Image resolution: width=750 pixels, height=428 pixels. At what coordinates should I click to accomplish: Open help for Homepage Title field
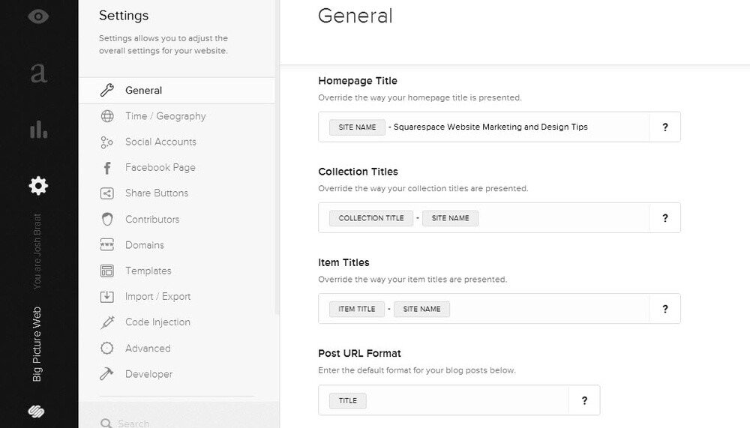[x=664, y=127]
